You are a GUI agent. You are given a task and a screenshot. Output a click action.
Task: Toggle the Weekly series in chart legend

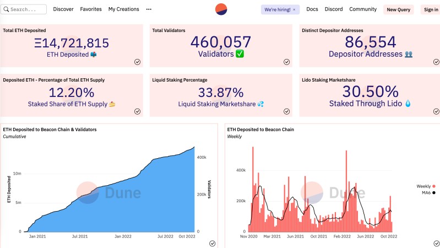[x=426, y=186]
